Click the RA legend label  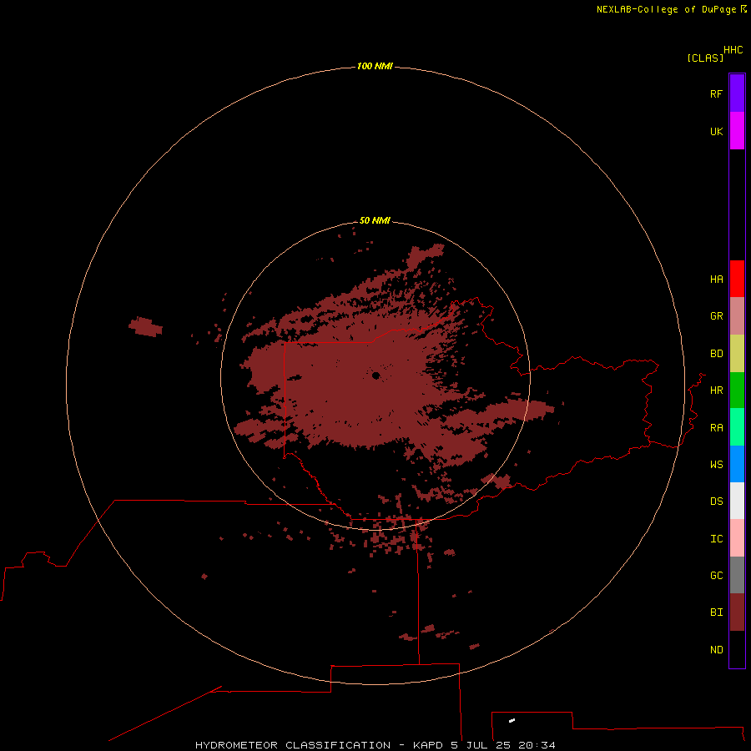click(716, 428)
